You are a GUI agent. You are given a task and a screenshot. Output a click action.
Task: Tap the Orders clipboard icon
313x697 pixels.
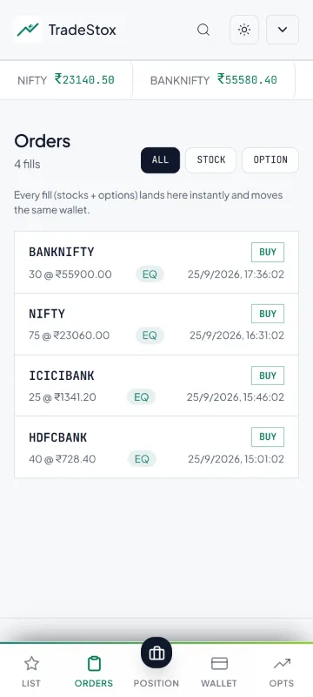tap(94, 664)
